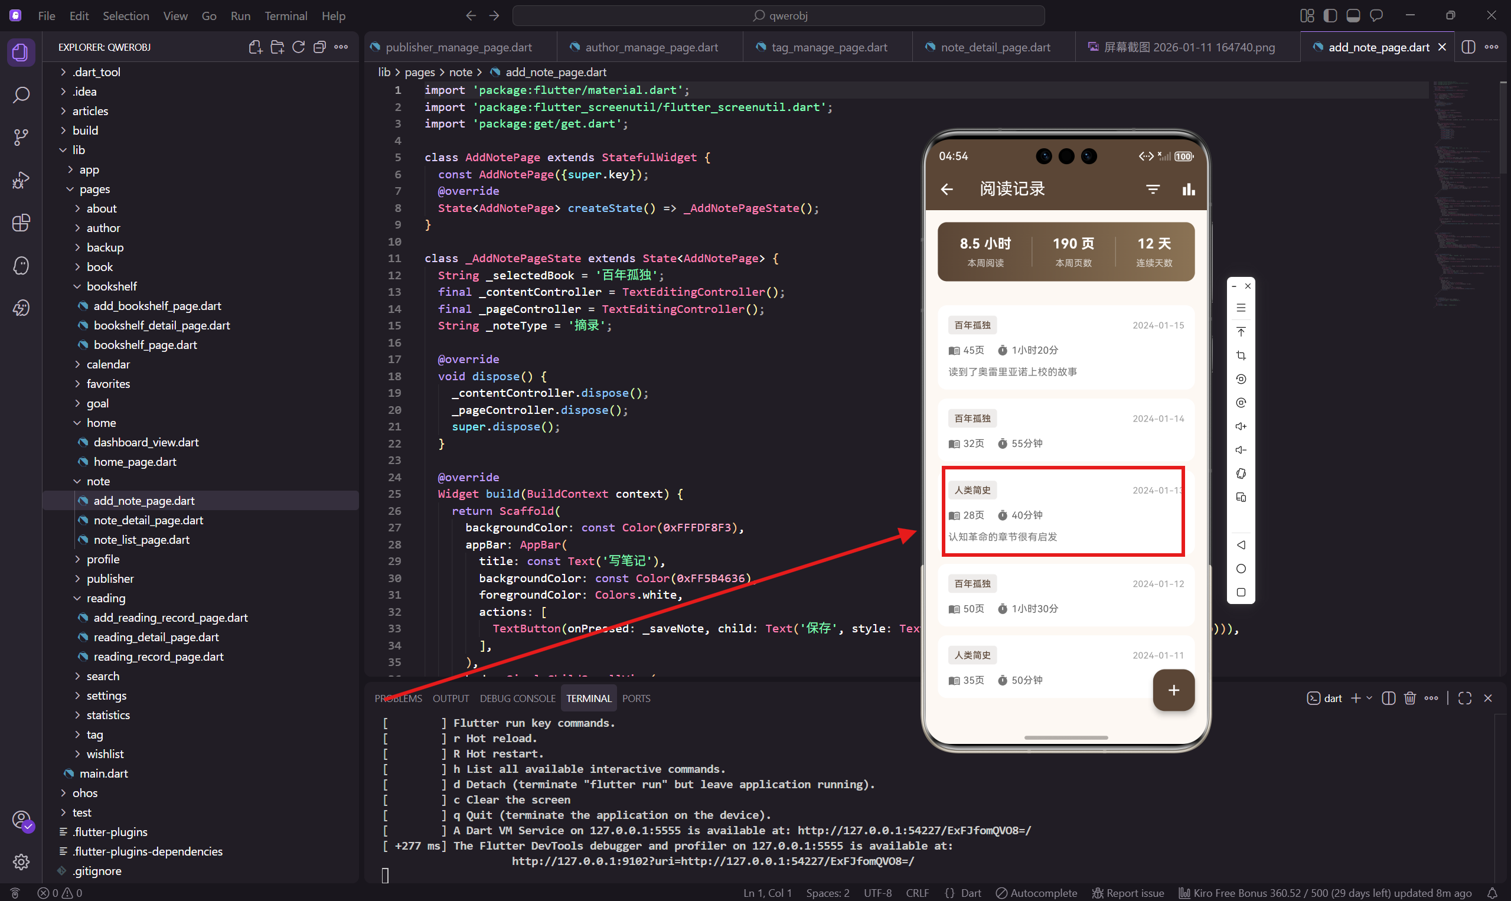Open the new terminal launch profile dropdown
This screenshot has height=901, width=1511.
1369,698
